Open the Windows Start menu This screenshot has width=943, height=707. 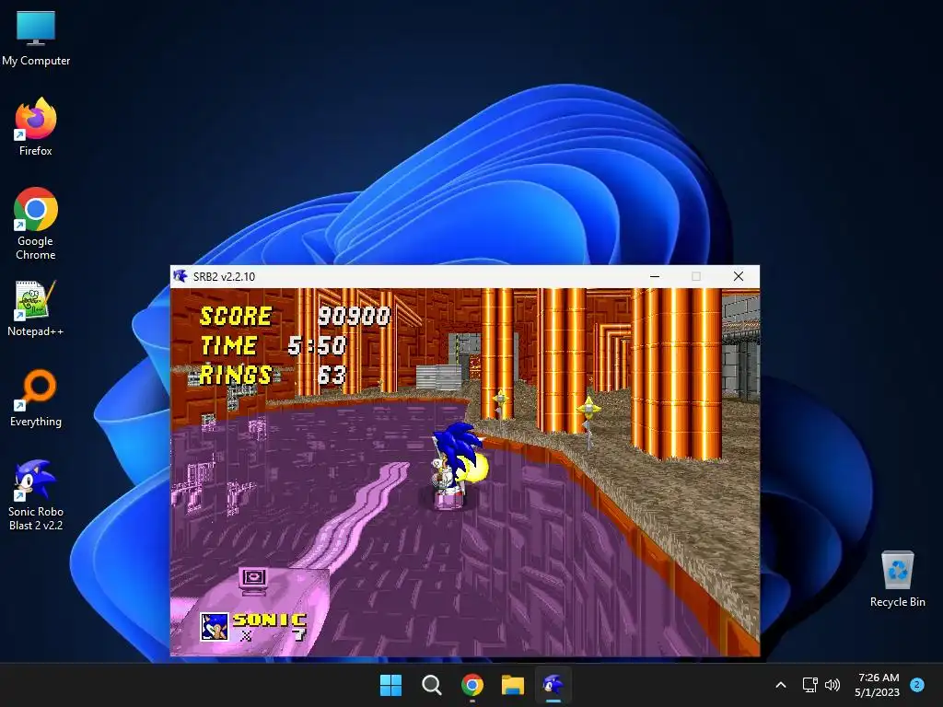coord(390,685)
